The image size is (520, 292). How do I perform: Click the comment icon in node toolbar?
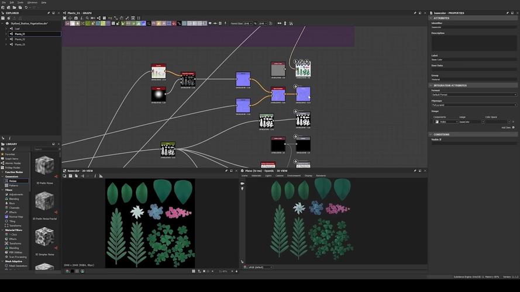point(210,23)
